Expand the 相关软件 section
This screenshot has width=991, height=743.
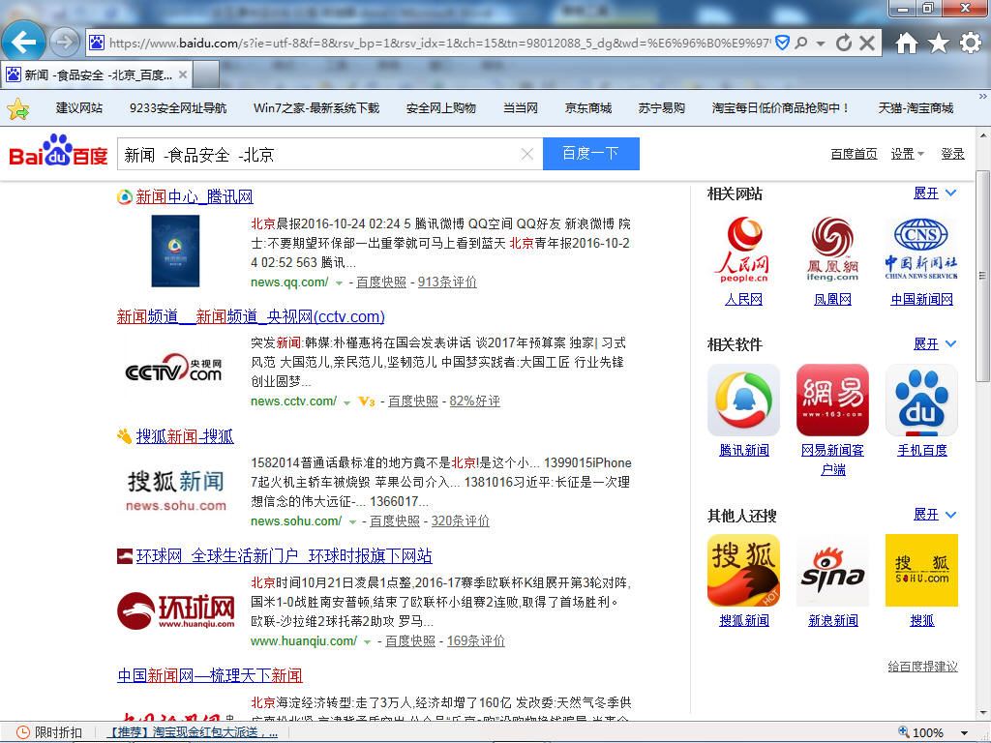click(x=935, y=344)
